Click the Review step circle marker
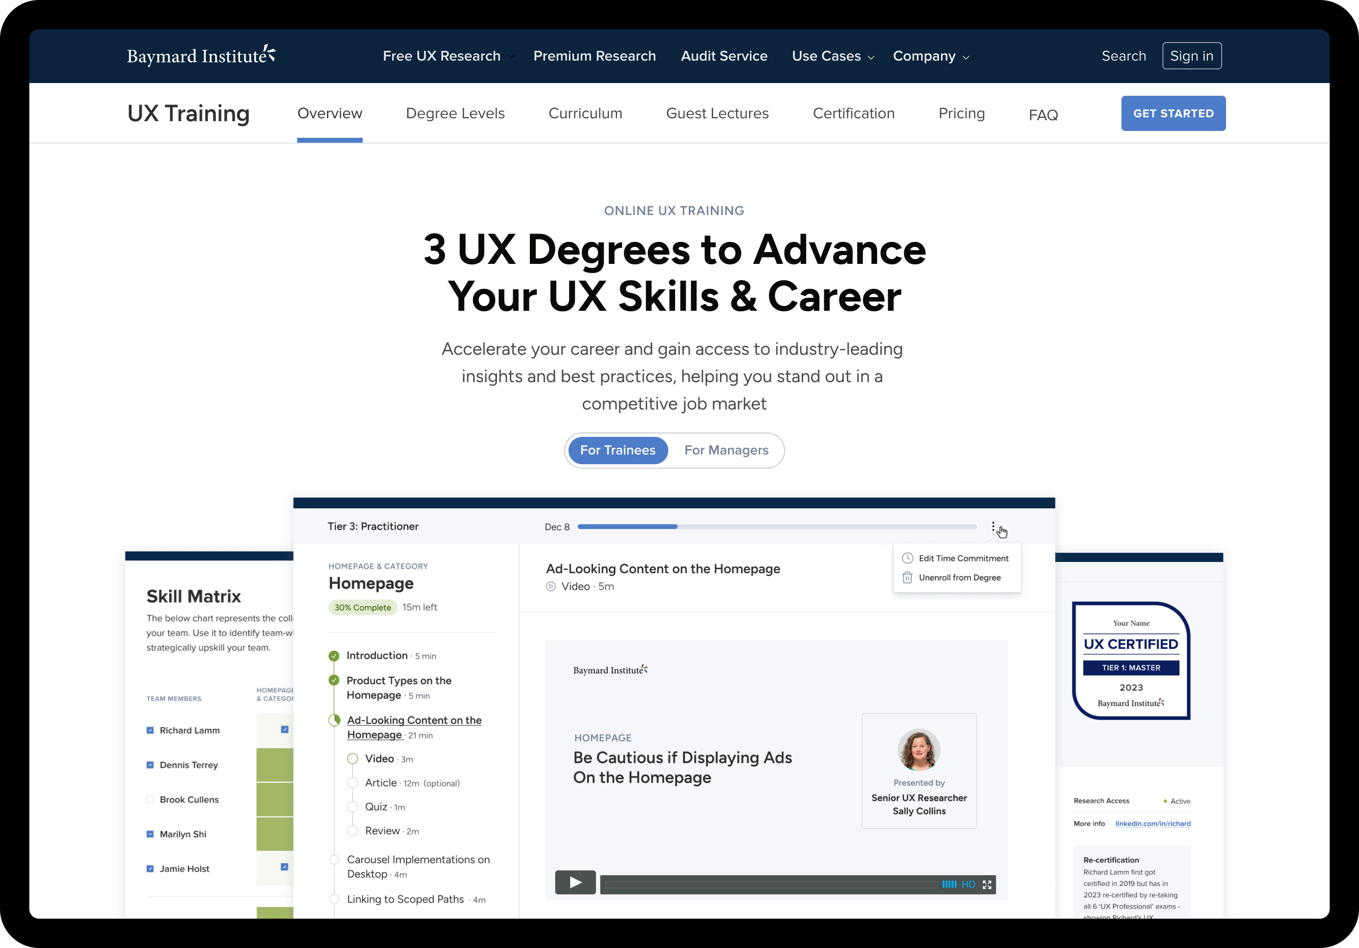Image resolution: width=1359 pixels, height=948 pixels. click(x=352, y=831)
